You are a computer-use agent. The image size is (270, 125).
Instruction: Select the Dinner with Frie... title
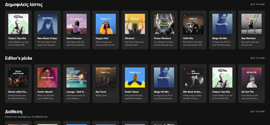coord(18,92)
